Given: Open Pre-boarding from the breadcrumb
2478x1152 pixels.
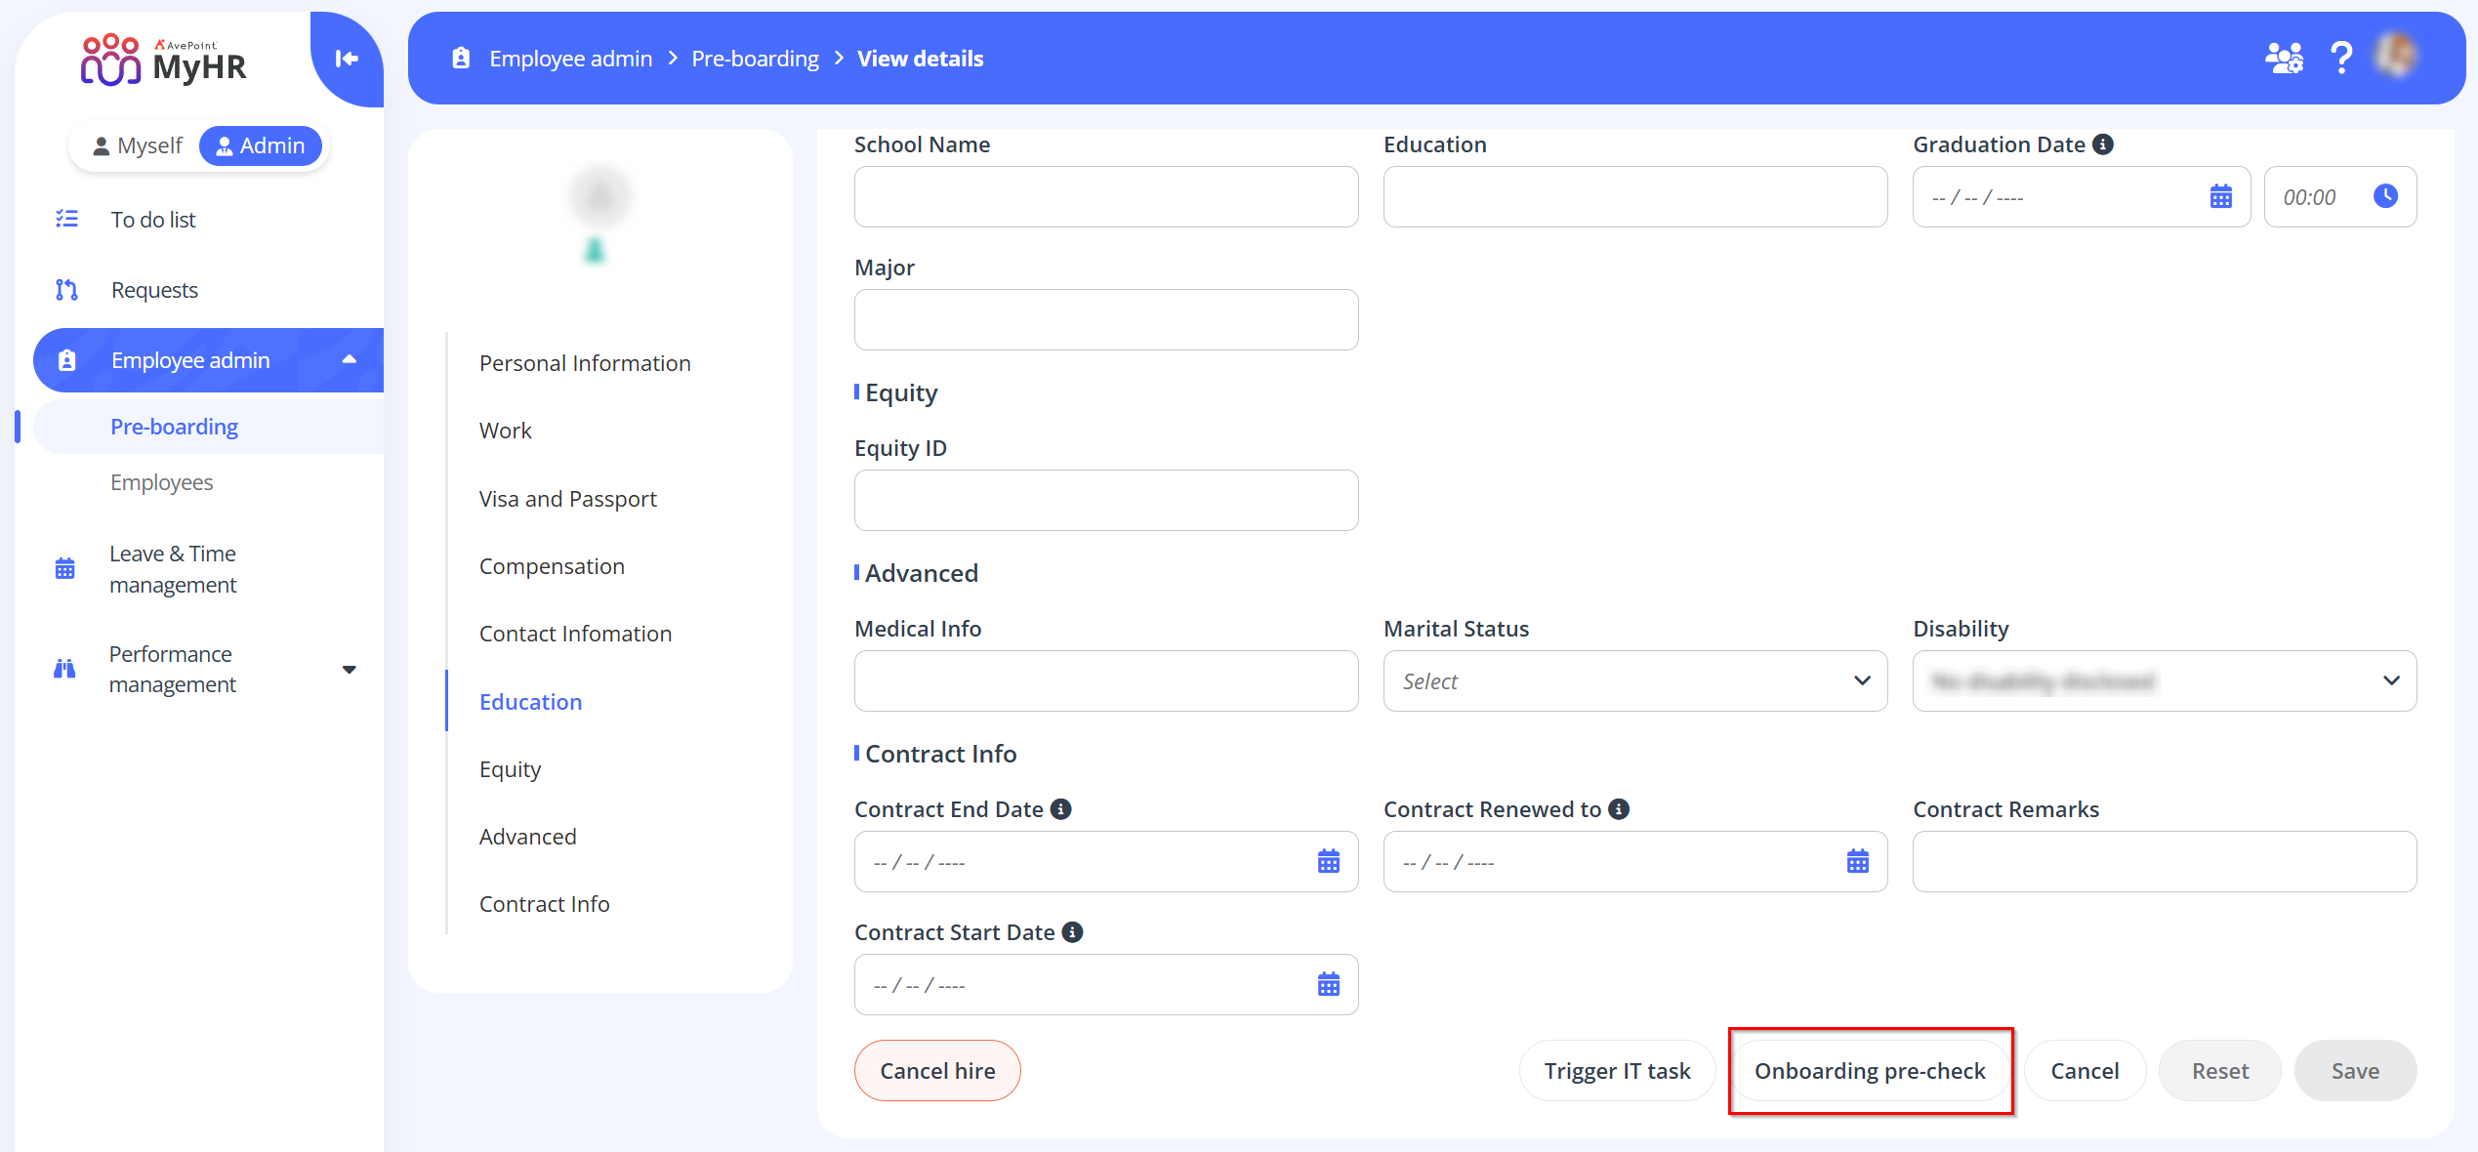Looking at the screenshot, I should (755, 58).
